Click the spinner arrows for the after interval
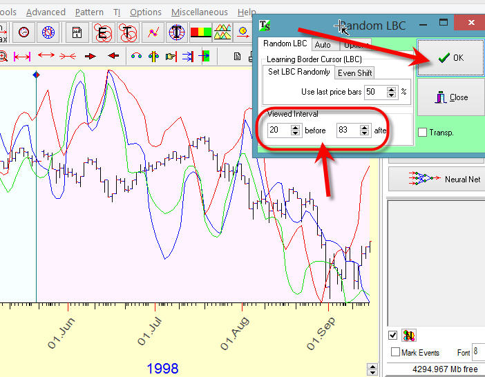The image size is (485, 377). (363, 130)
